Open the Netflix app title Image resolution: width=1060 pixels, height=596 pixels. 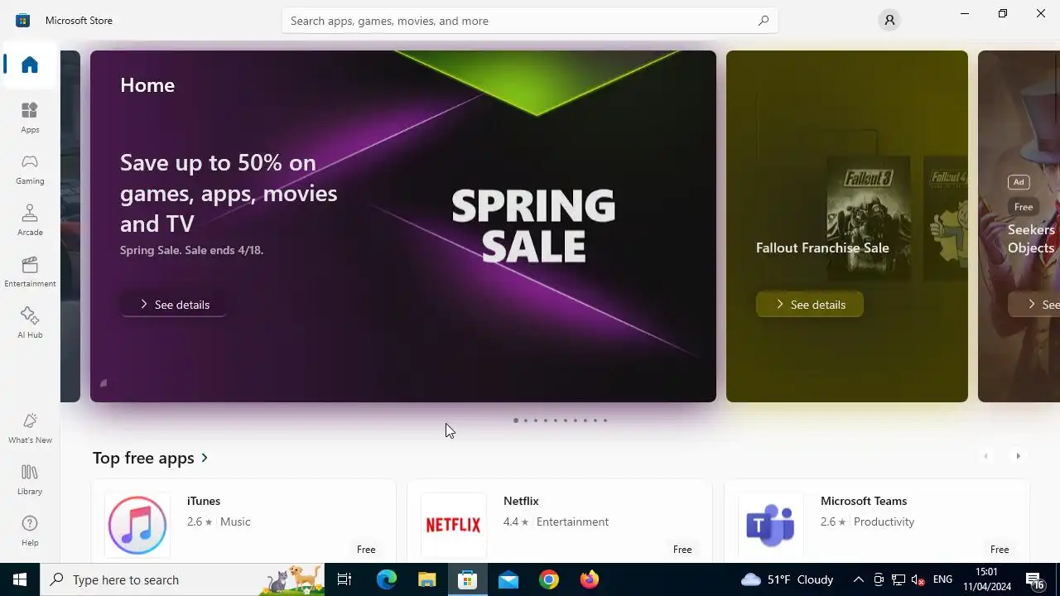click(x=521, y=501)
